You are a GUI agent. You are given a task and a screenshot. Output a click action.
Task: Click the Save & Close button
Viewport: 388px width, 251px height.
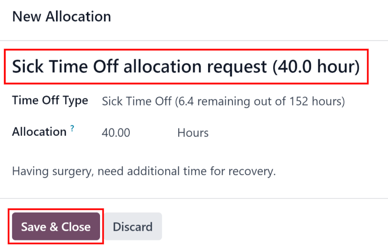[x=56, y=227]
